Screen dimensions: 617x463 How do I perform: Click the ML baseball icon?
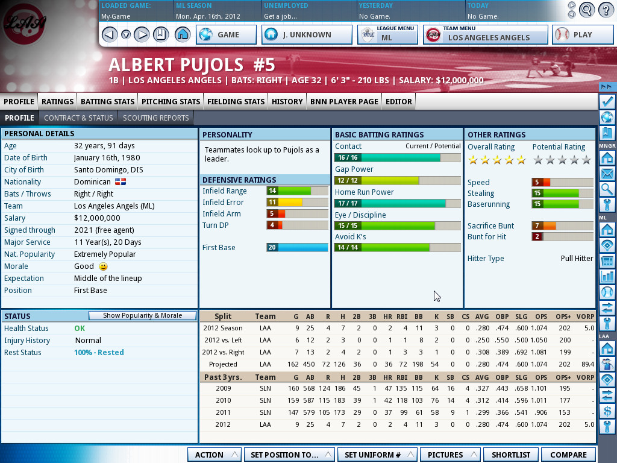607,292
